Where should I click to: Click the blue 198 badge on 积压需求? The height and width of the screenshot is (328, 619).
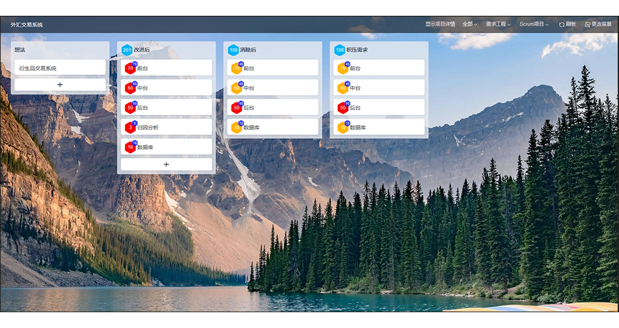point(340,50)
